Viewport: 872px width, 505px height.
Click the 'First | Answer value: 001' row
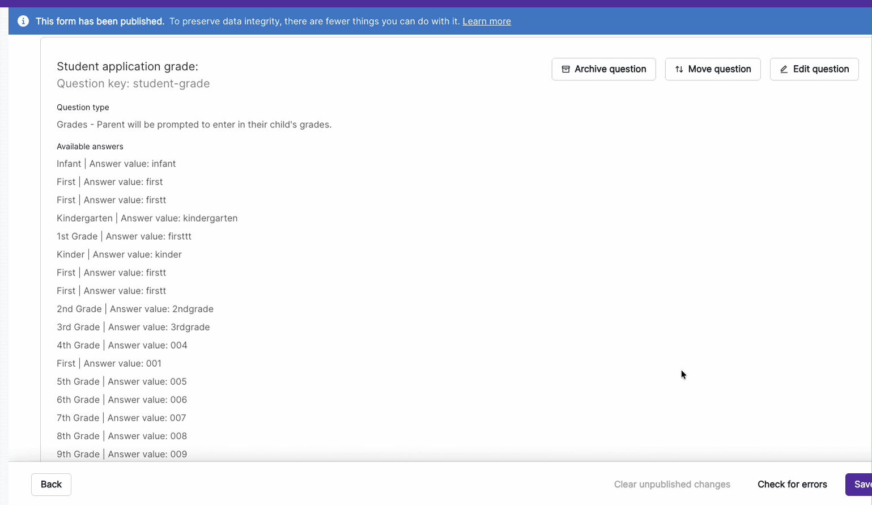click(109, 363)
